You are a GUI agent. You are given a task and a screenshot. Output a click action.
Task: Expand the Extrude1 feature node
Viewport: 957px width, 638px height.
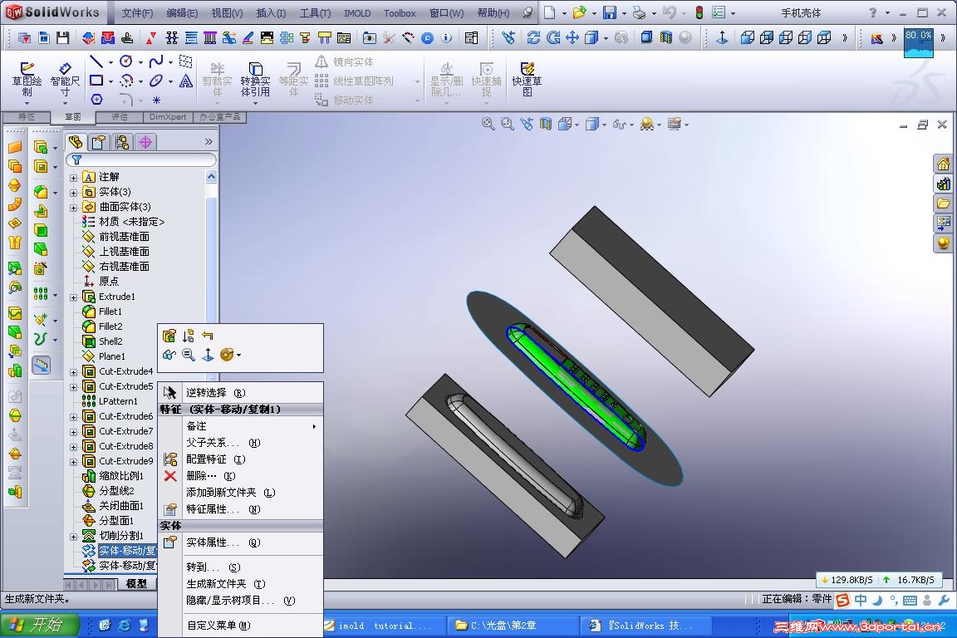[73, 297]
